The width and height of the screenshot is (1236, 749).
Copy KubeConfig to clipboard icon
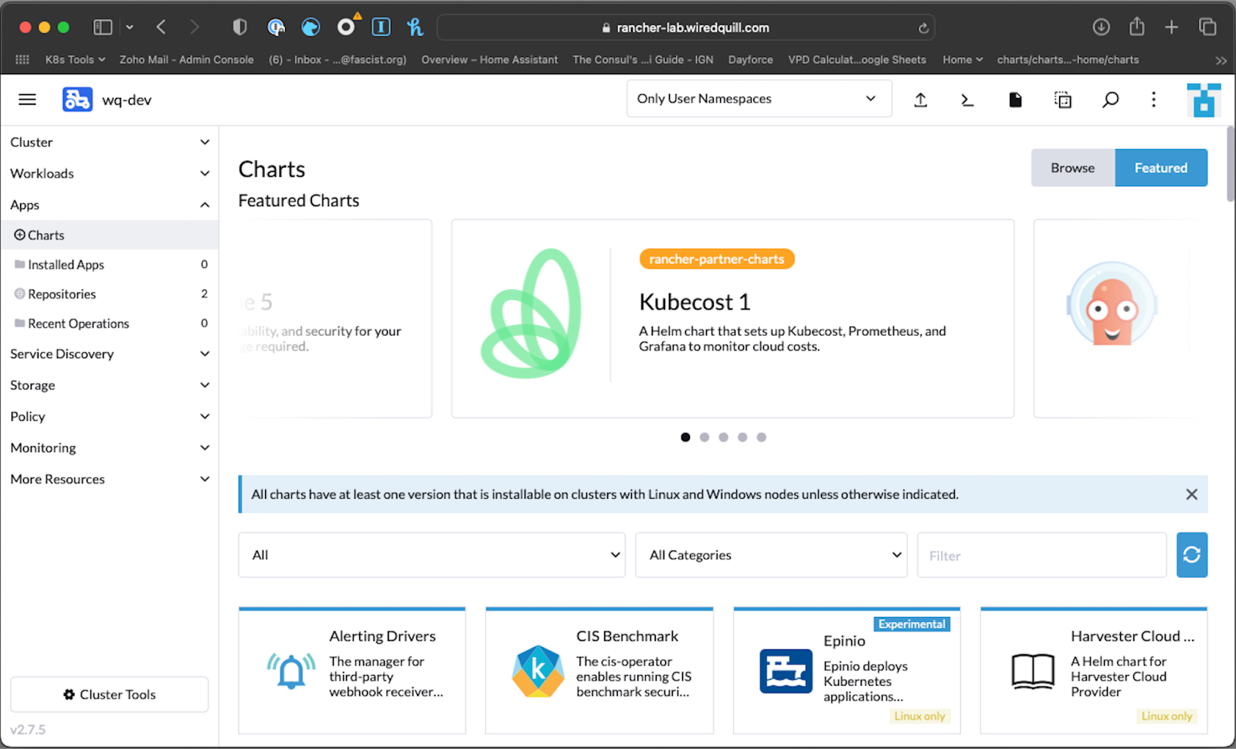click(1063, 100)
